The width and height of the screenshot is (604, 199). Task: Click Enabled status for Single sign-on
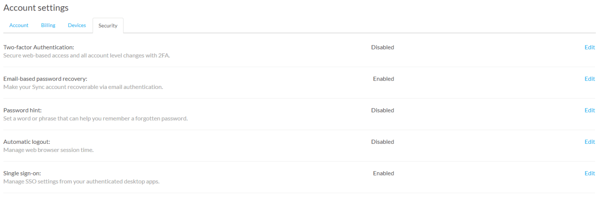pos(383,173)
